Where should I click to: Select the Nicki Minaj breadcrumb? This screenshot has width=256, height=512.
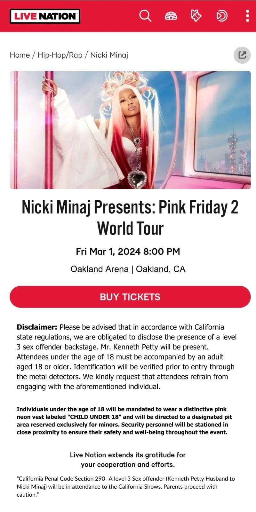(x=109, y=55)
